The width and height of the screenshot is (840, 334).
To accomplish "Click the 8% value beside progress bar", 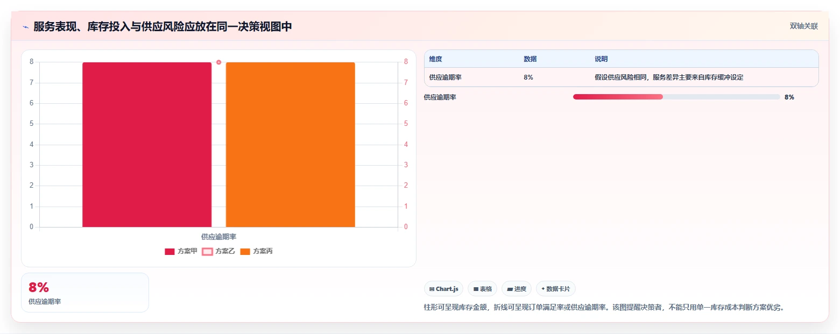I will click(x=789, y=97).
